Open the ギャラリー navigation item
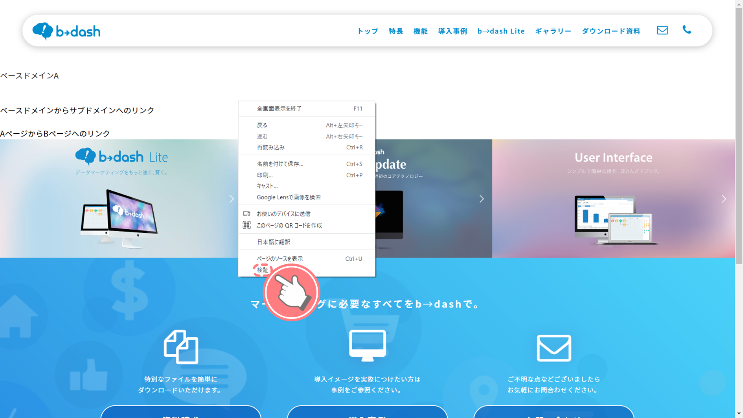743x418 pixels. point(553,31)
